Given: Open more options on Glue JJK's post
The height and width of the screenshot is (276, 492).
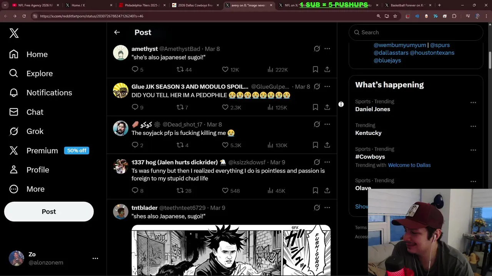Looking at the screenshot, I should coord(327,87).
